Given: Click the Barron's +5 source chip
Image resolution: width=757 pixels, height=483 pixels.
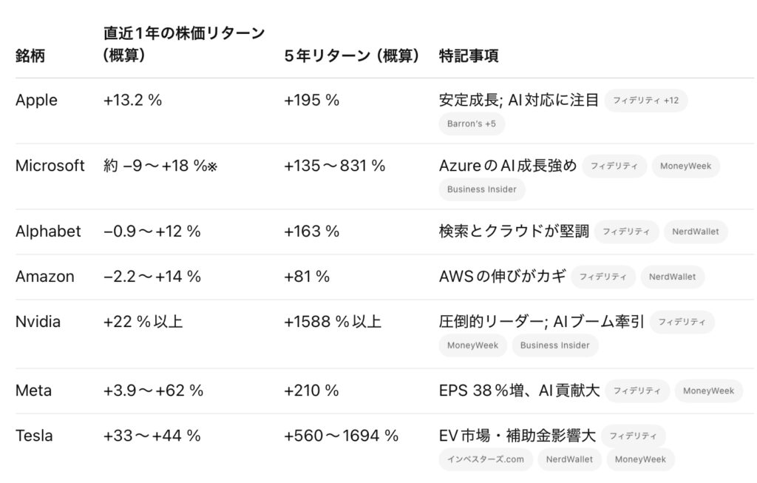Looking at the screenshot, I should click(471, 124).
